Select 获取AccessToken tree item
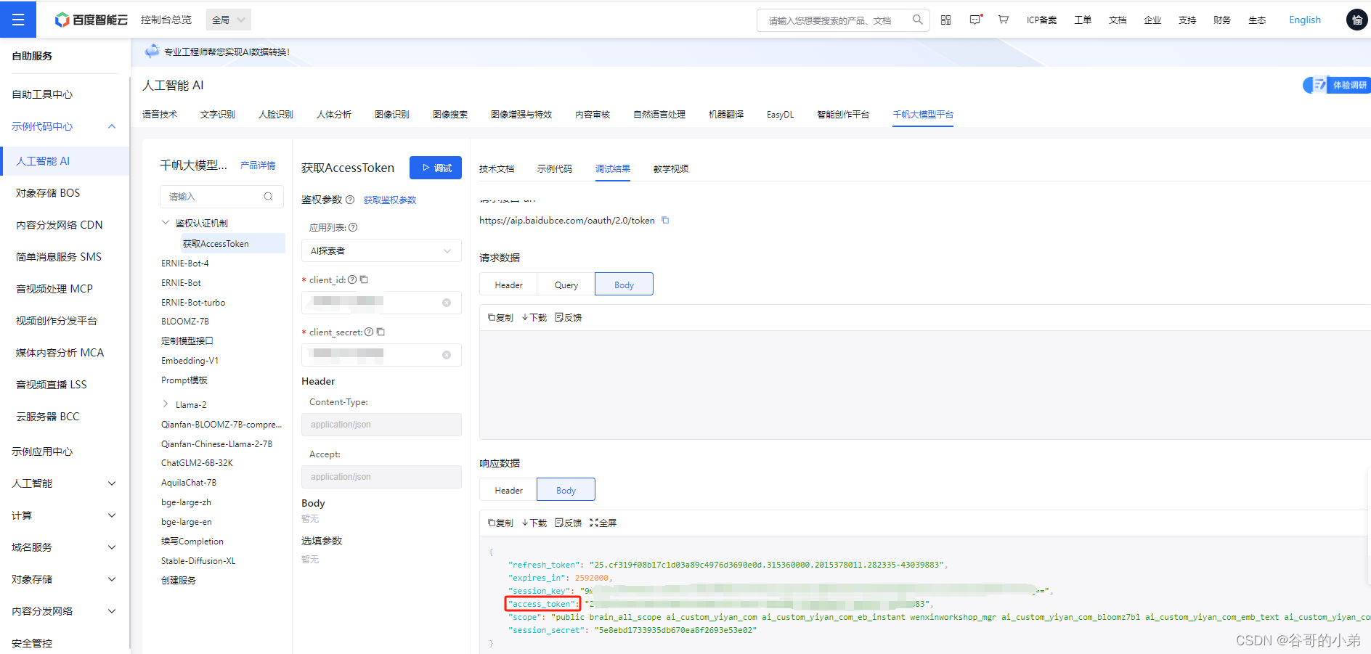The image size is (1371, 654). click(233, 243)
